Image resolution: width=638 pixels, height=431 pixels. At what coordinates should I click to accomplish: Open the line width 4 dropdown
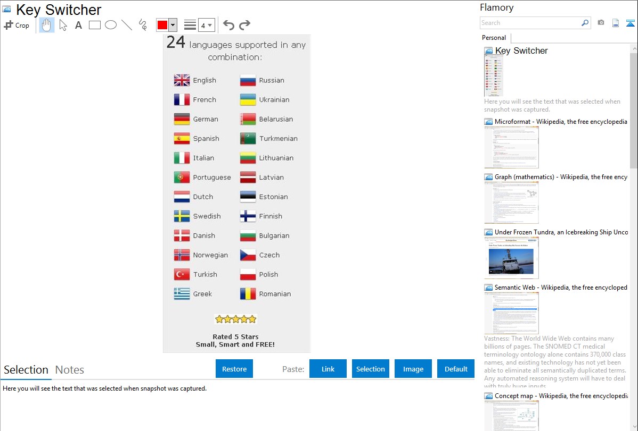[x=206, y=25]
